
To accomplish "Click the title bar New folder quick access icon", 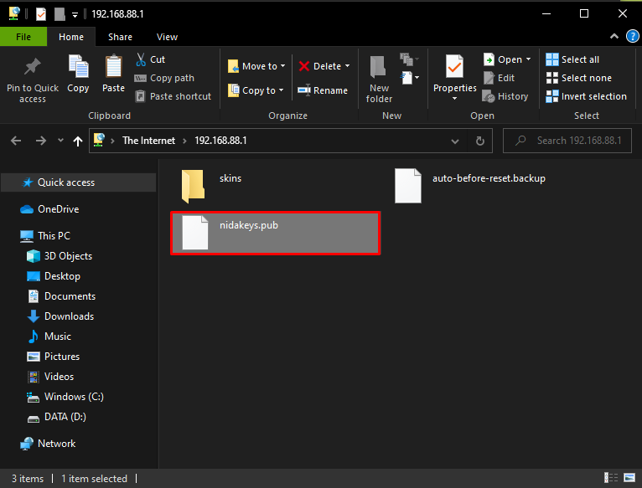I will tap(60, 14).
